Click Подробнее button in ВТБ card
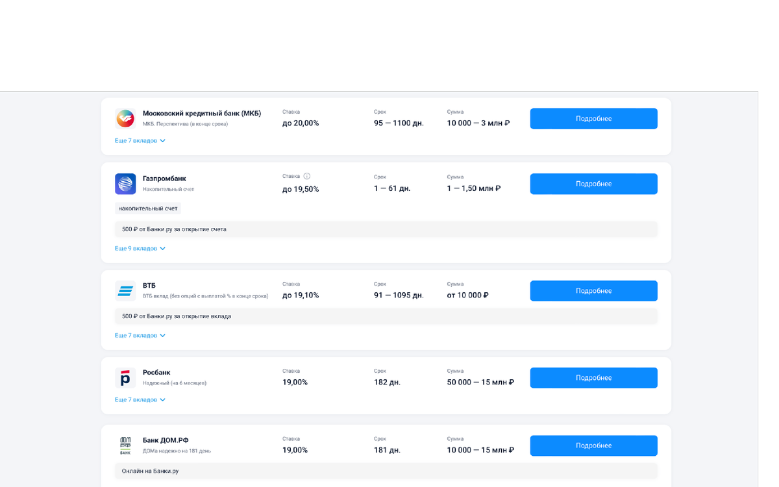This screenshot has height=487, width=779. 593,291
